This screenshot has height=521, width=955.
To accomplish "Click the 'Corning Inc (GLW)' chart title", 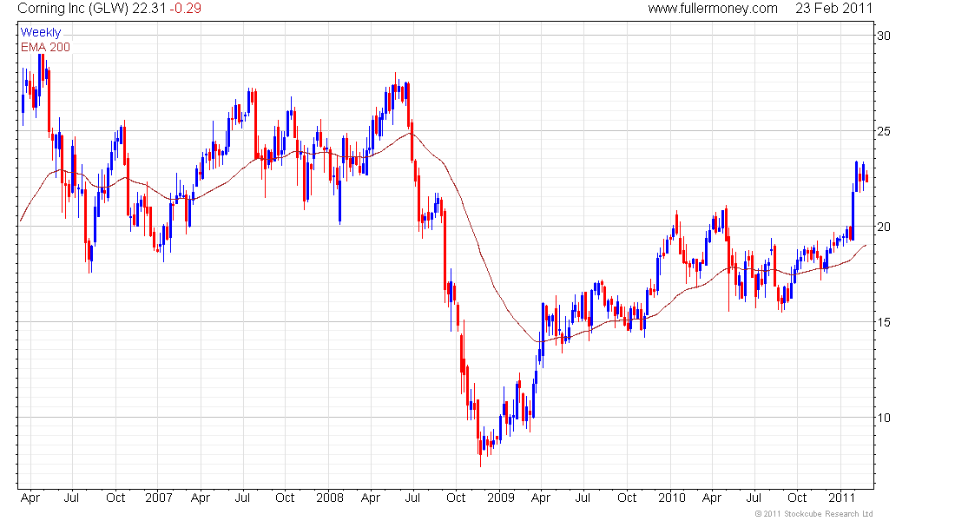I will [x=73, y=9].
